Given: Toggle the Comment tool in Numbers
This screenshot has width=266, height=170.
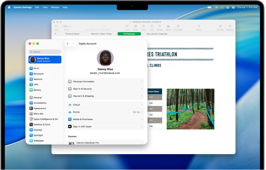Looking at the screenshot, I should coord(178,26).
